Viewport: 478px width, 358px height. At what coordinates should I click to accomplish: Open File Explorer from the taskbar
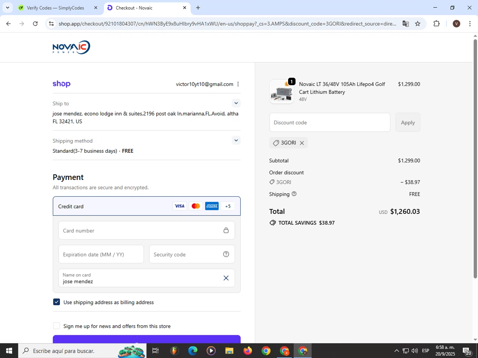(229, 351)
